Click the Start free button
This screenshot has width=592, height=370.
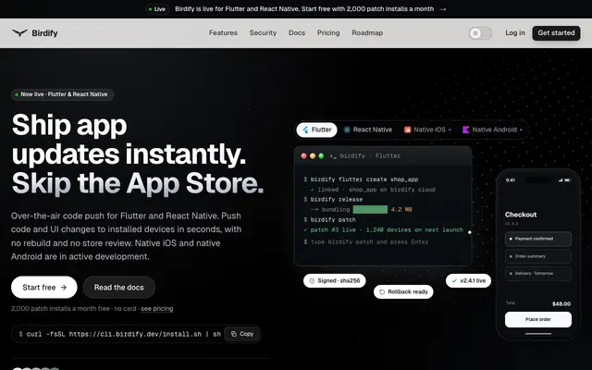click(x=44, y=288)
